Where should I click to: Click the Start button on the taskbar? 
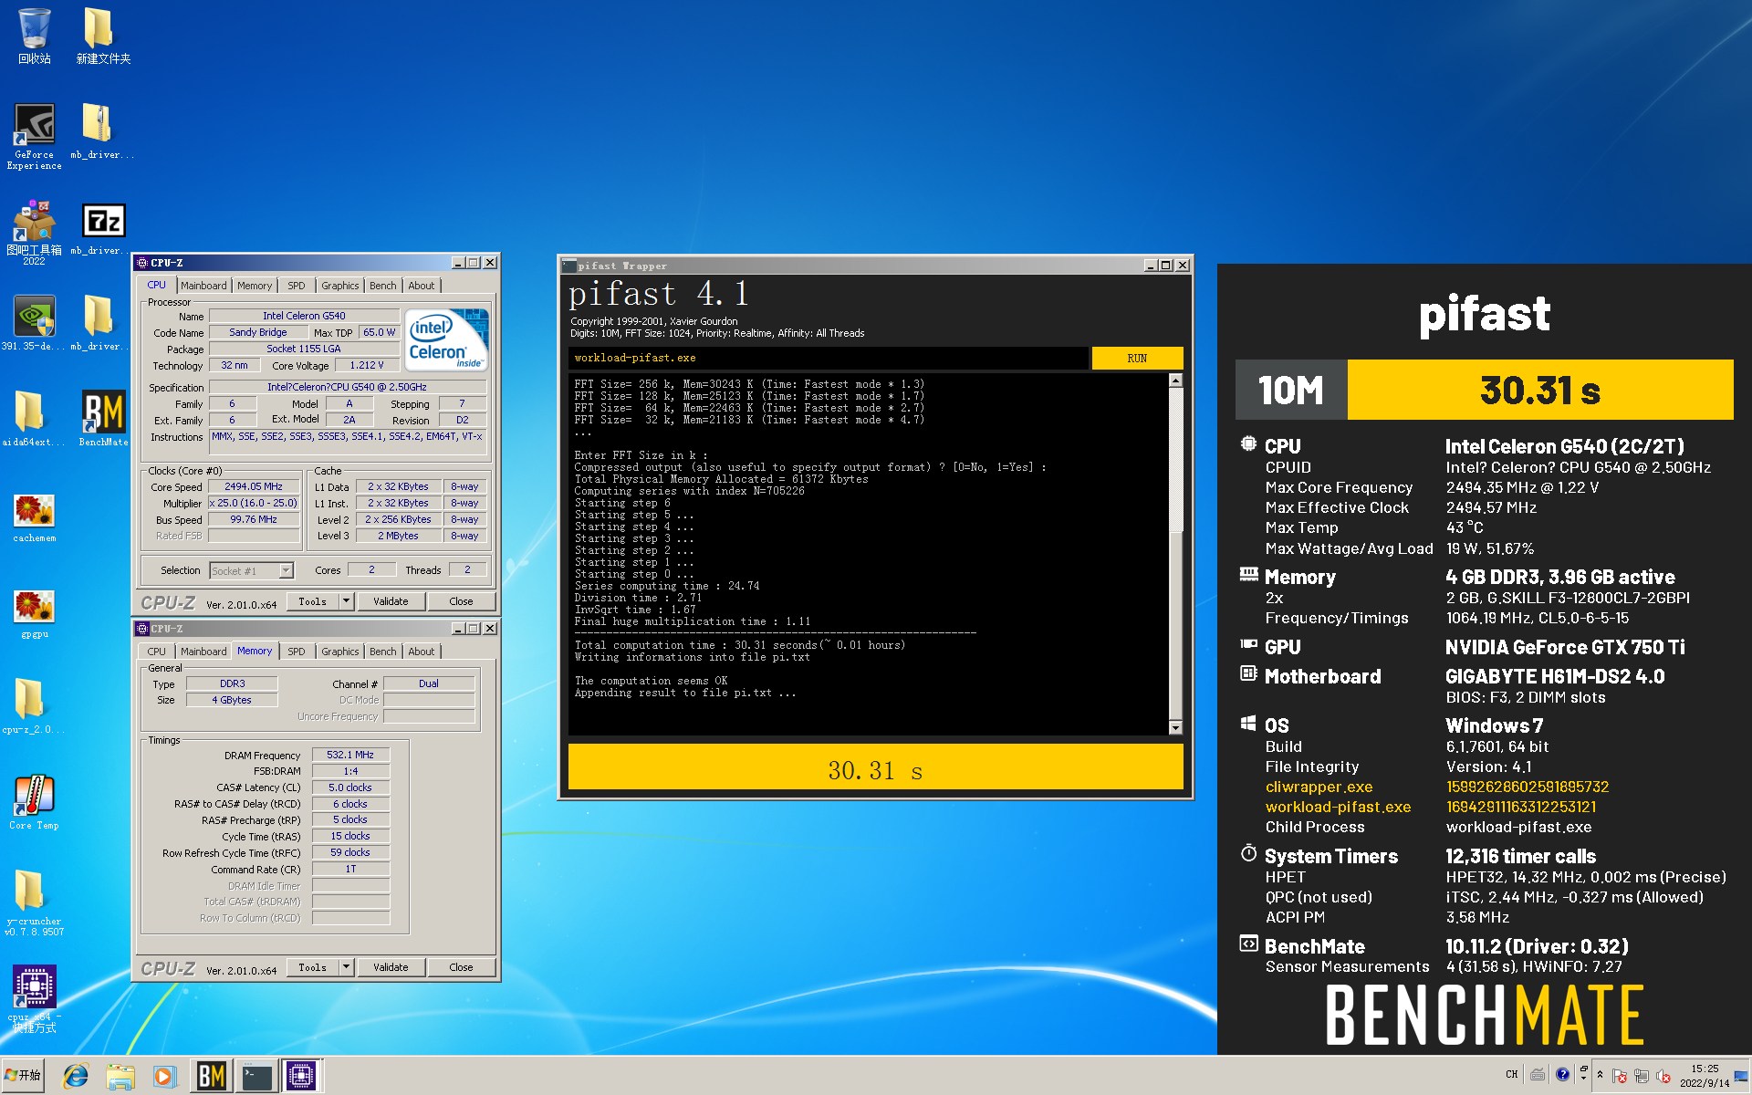[24, 1076]
